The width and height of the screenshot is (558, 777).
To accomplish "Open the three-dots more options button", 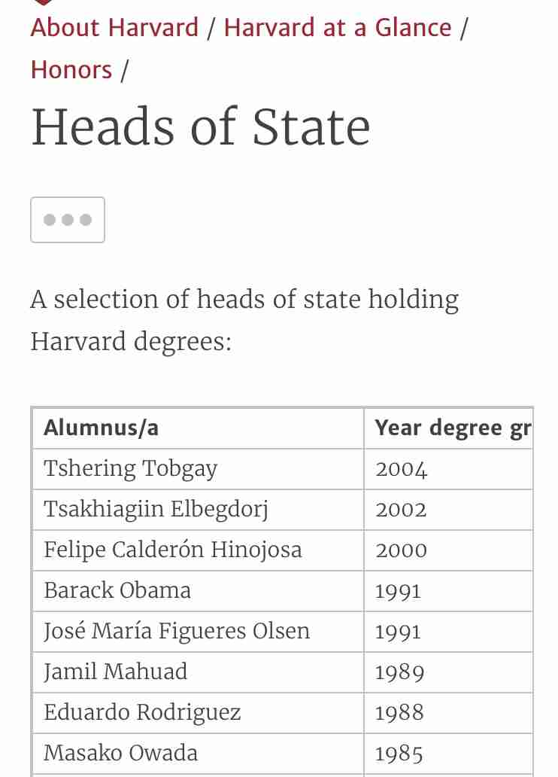I will click(68, 220).
